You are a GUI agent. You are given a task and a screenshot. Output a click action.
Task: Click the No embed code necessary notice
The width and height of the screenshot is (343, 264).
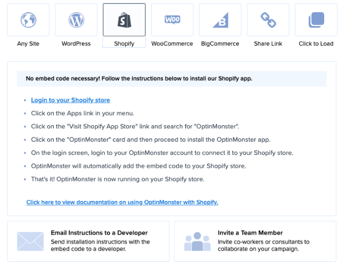click(x=171, y=79)
